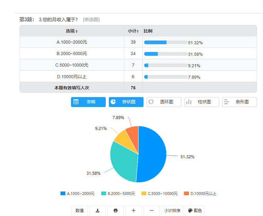263x216 pixels.
Task: Toggle the 数值 values display button
Action: click(79, 210)
